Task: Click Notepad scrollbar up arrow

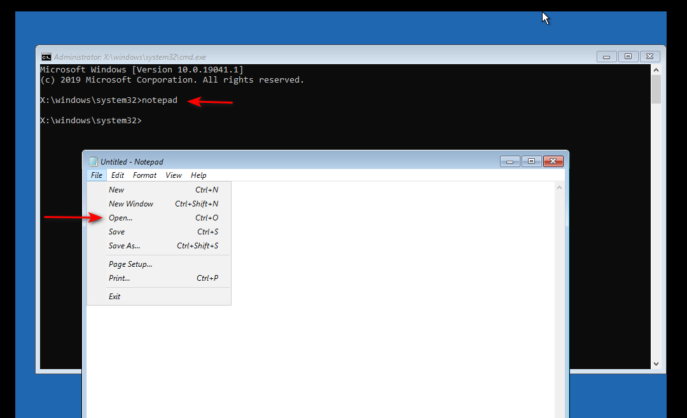Action: coord(559,187)
